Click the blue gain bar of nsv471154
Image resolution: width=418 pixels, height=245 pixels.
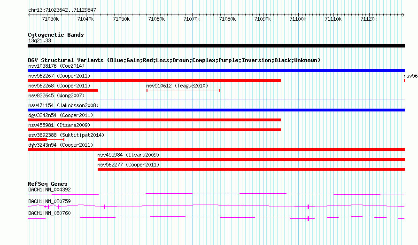[x=216, y=110]
